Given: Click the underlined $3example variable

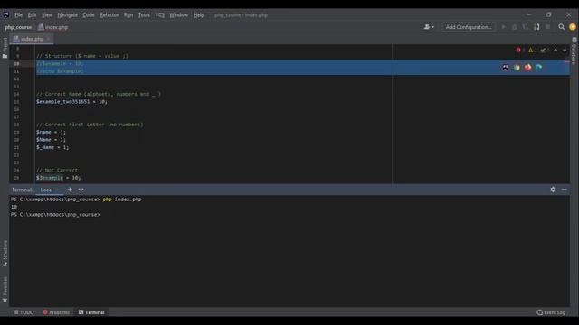Looking at the screenshot, I should click(x=50, y=178).
